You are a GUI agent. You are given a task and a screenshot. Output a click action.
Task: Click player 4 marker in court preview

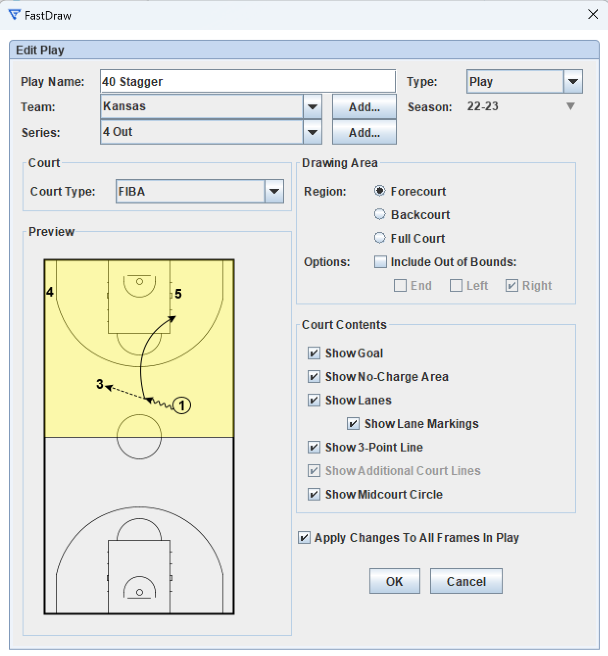[49, 292]
